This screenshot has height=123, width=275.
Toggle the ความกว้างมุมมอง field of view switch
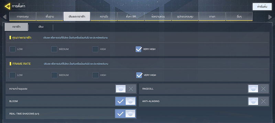tap(126, 89)
